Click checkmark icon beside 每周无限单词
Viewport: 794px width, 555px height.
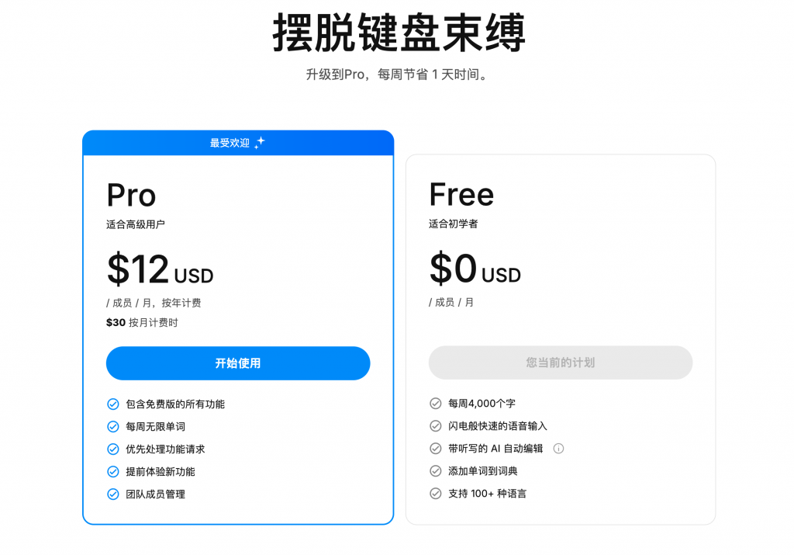[x=113, y=427]
